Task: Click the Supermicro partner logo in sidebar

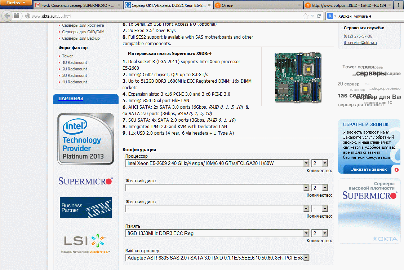Action: click(85, 181)
